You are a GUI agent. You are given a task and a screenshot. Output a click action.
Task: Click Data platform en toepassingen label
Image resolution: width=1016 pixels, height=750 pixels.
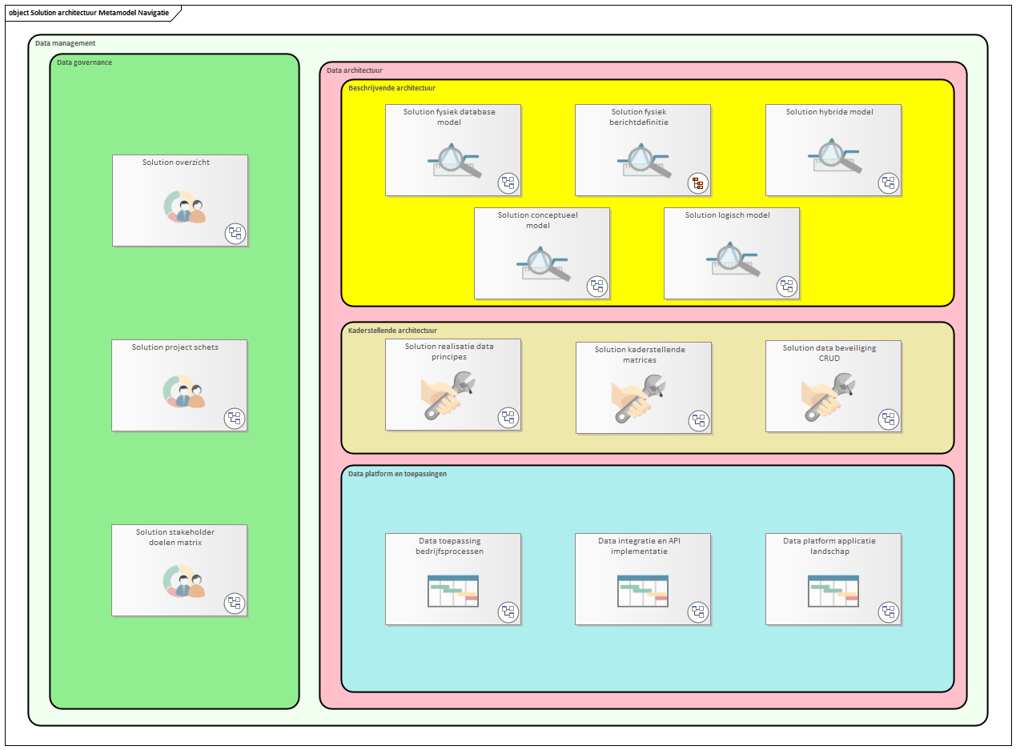point(397,474)
